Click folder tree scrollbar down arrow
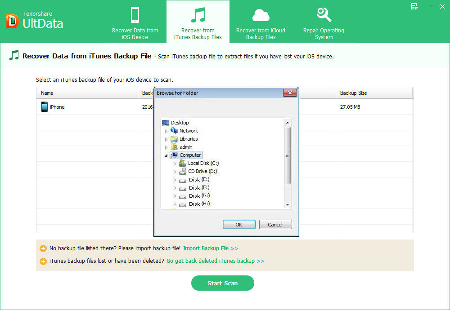Viewport: 450px width, 310px height. tap(288, 204)
